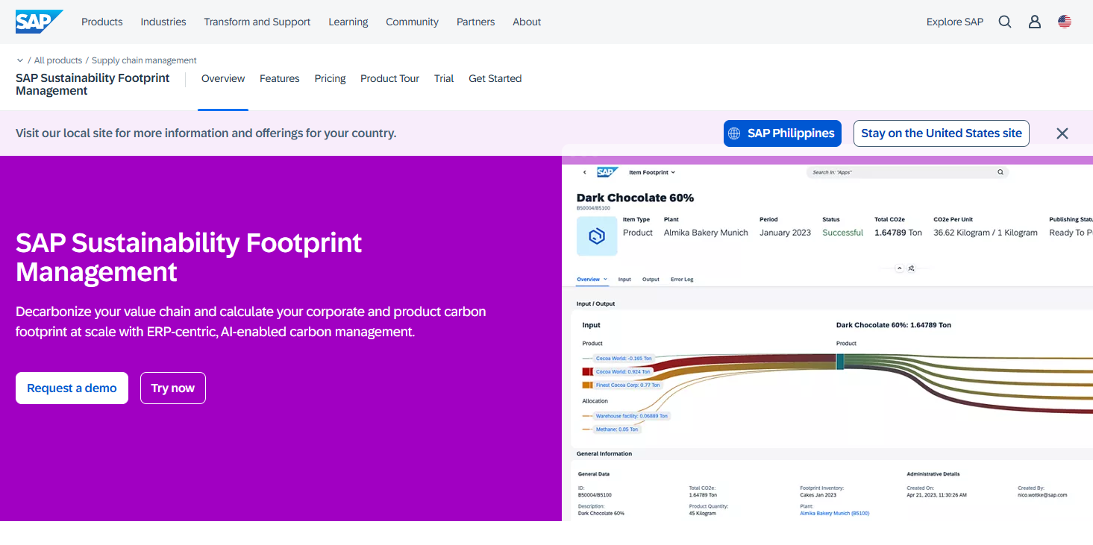Viewport: 1093px width, 545px height.
Task: Click the Cocoa World: -0.165 Ton label
Action: (624, 359)
